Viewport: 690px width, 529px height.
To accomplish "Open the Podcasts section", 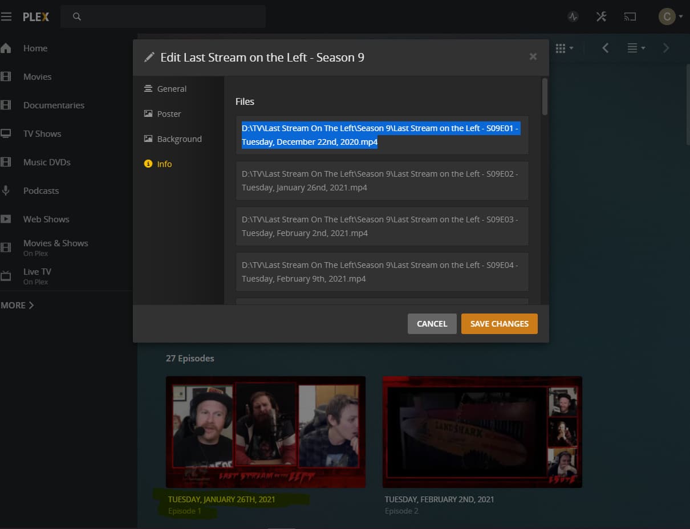I will point(41,190).
